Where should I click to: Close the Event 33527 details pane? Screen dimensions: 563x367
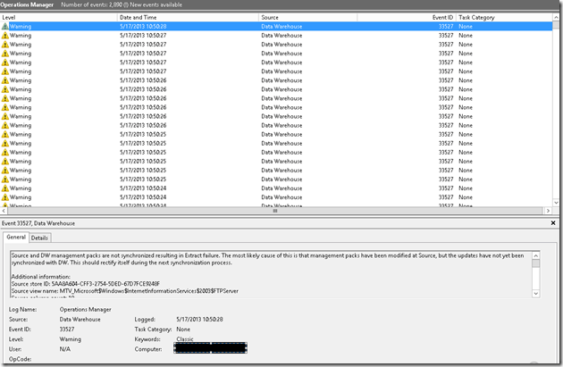coord(557,222)
